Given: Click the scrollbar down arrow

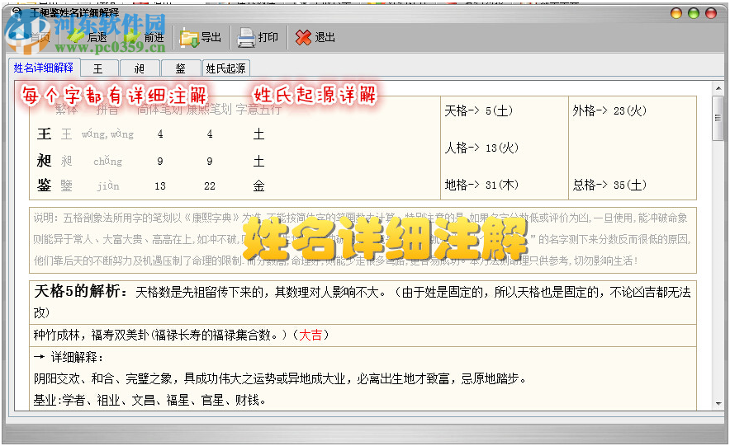Looking at the screenshot, I should click(x=718, y=404).
